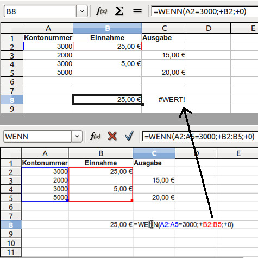
Task: Expand the WENN function list dropdown
Action: (x=77, y=136)
